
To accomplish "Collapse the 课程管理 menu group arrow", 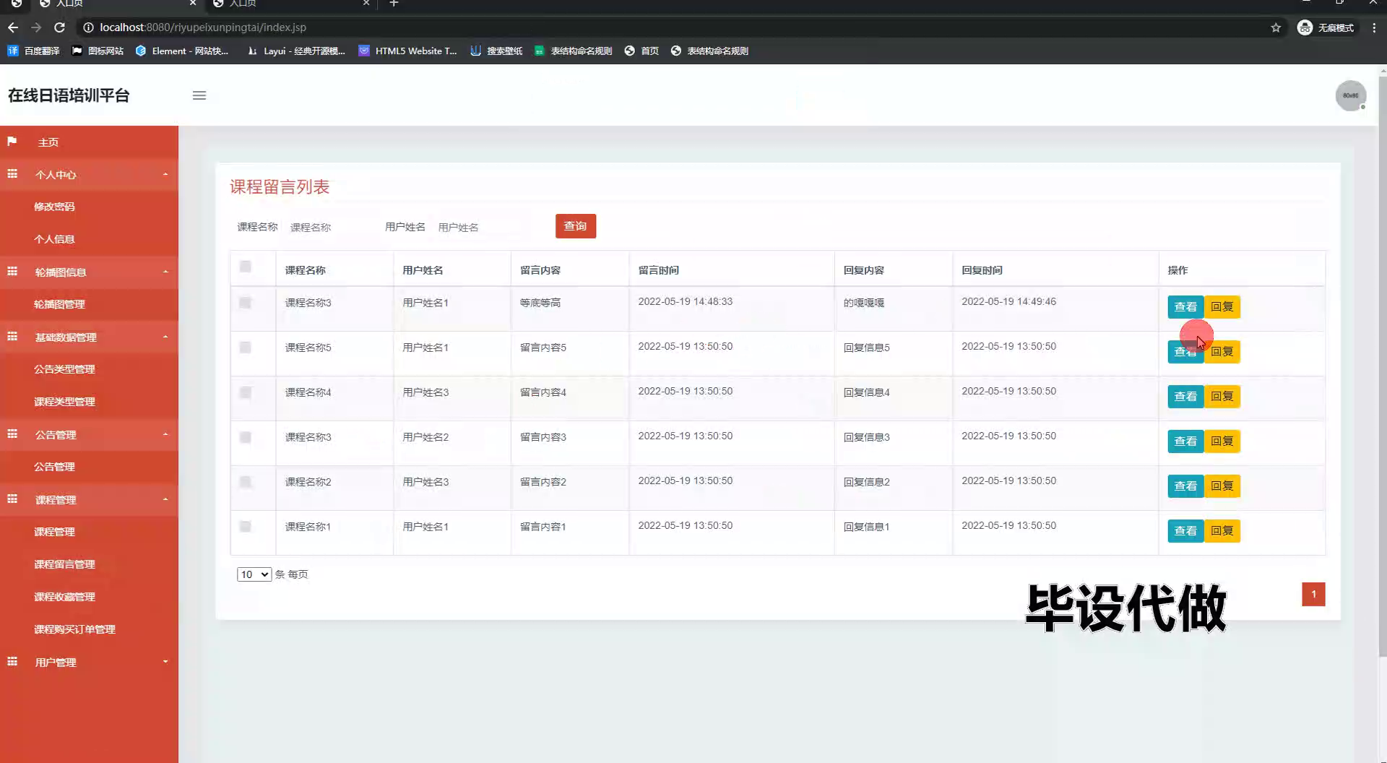I will (x=165, y=499).
